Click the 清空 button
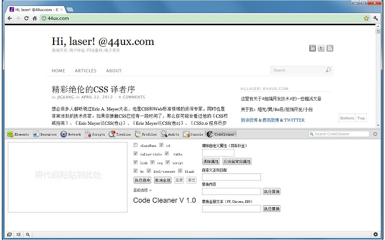The width and height of the screenshot is (385, 240). tap(191, 180)
